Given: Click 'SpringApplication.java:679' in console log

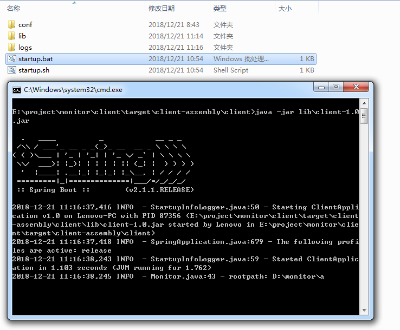Looking at the screenshot, I should click(x=207, y=242).
